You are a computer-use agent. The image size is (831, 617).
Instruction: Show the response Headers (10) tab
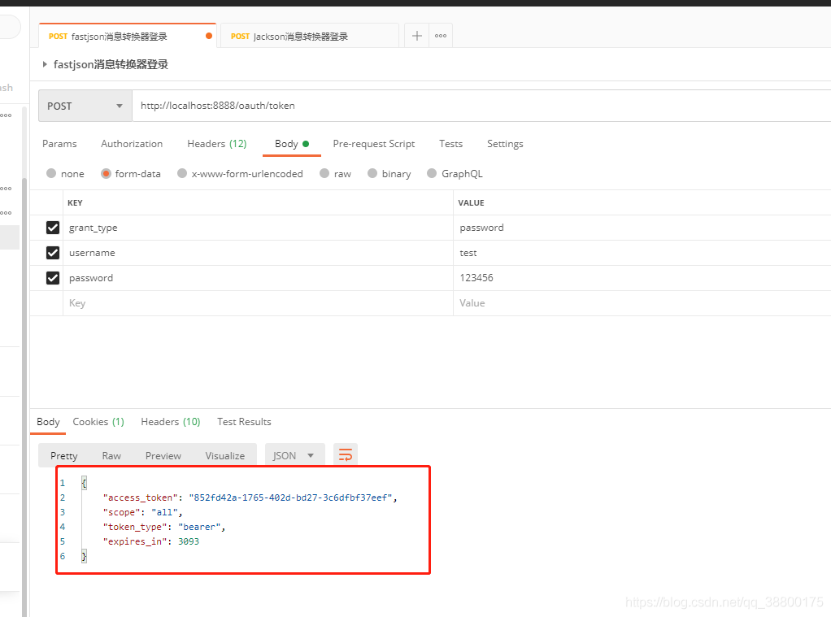coord(171,422)
